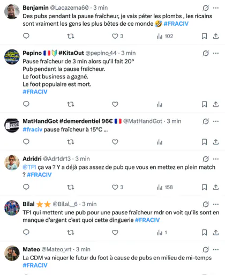
Task: Retweet Pepino's pause fraîcheur tweet
Action: tap(71, 104)
